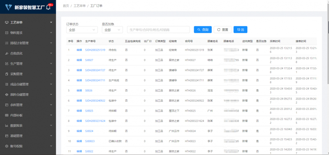Image resolution: width=329 pixels, height=155 pixels.
Task: Click the factory logo icon in header
Action: point(9,7)
